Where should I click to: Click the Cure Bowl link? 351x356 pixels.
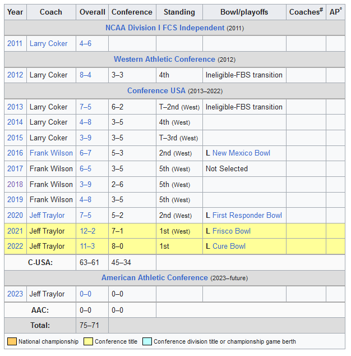point(229,246)
